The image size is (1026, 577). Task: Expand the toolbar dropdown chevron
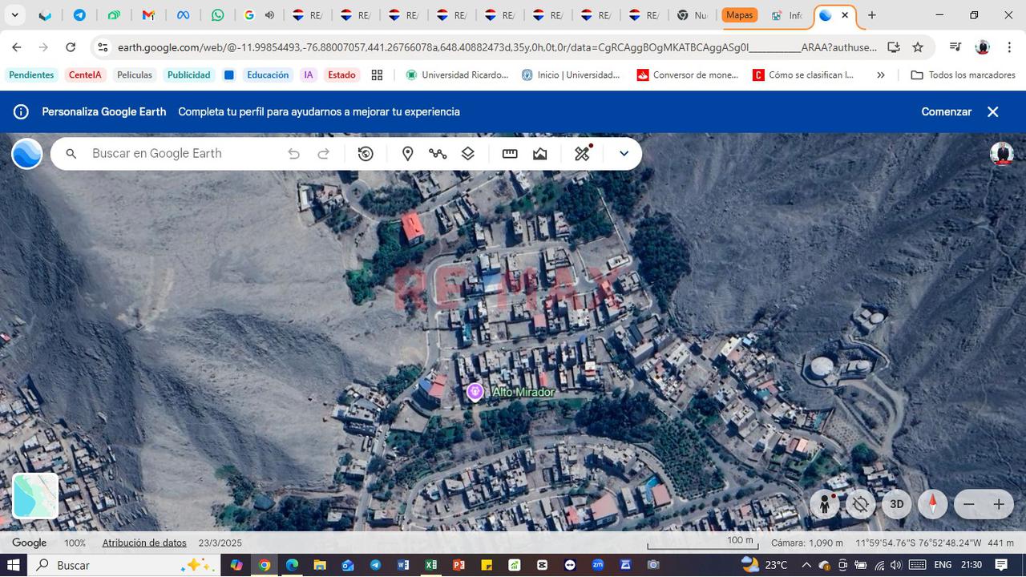[x=624, y=154]
